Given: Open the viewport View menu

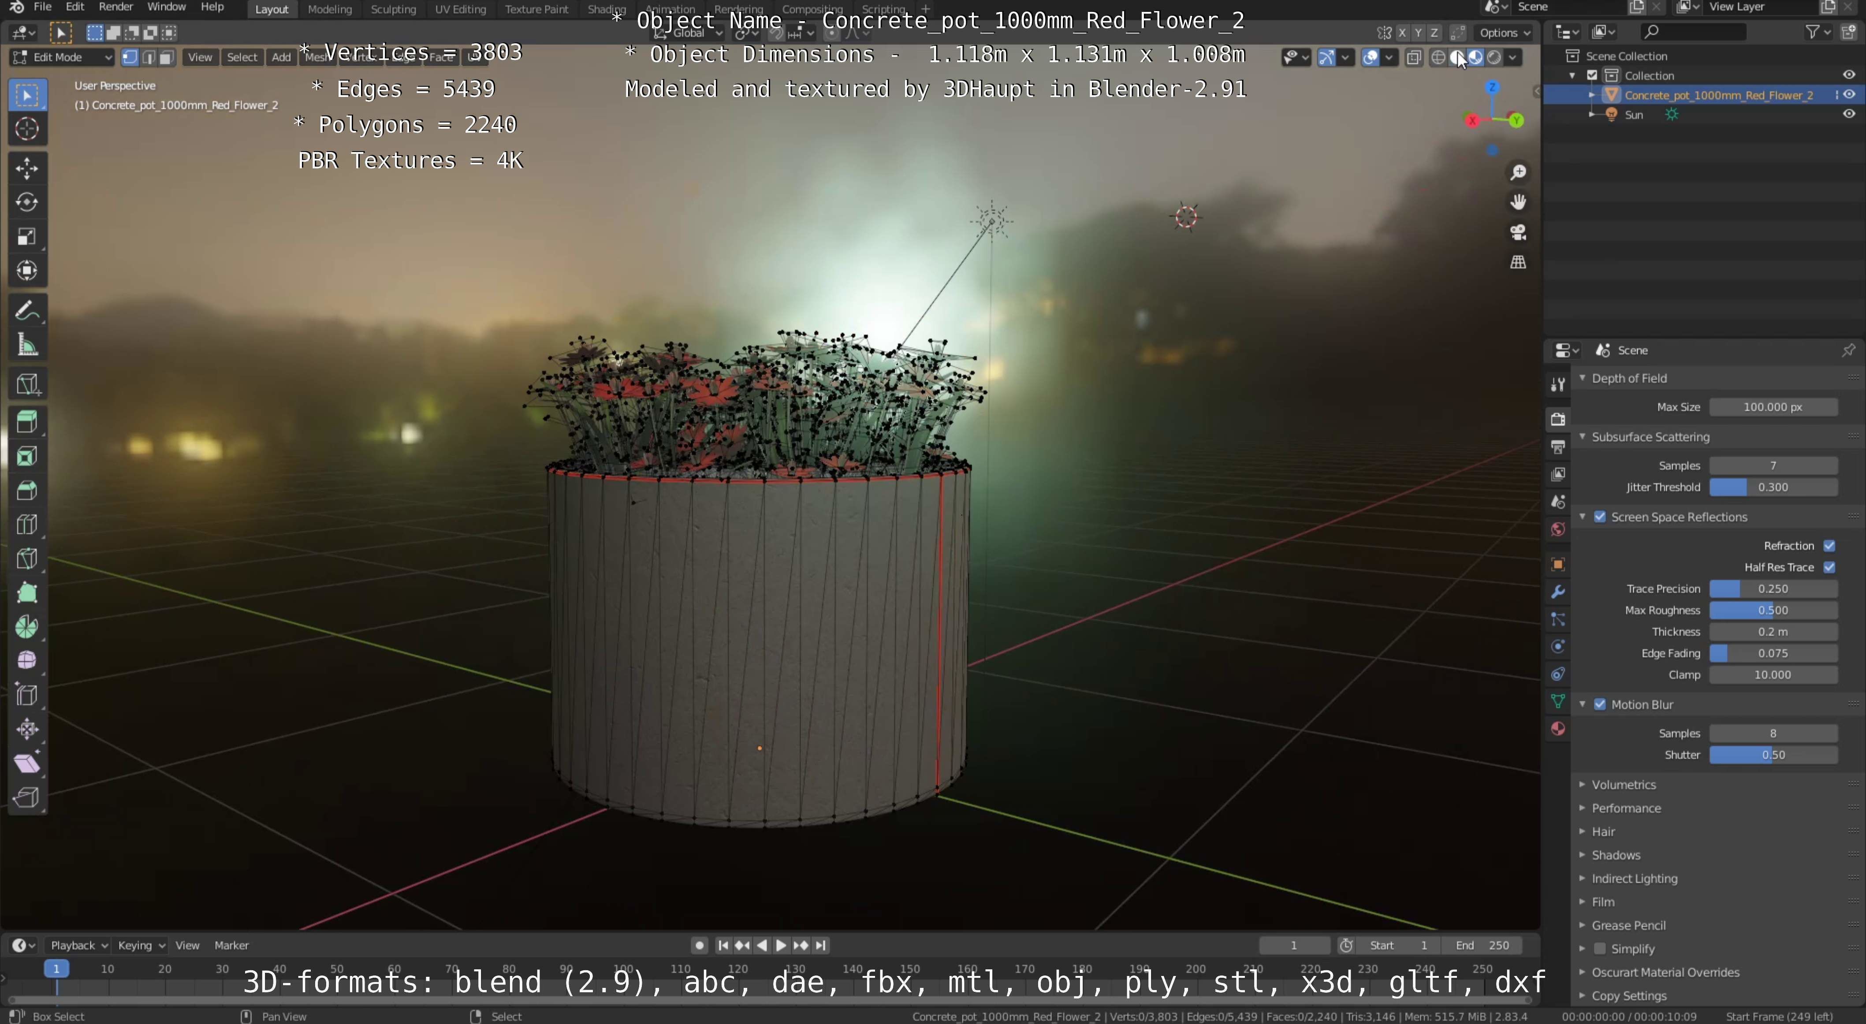Looking at the screenshot, I should click(200, 57).
